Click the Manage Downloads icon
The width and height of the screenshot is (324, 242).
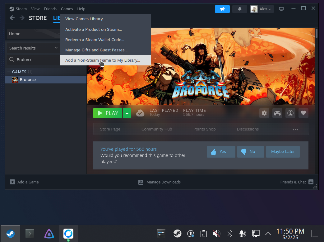tap(141, 182)
